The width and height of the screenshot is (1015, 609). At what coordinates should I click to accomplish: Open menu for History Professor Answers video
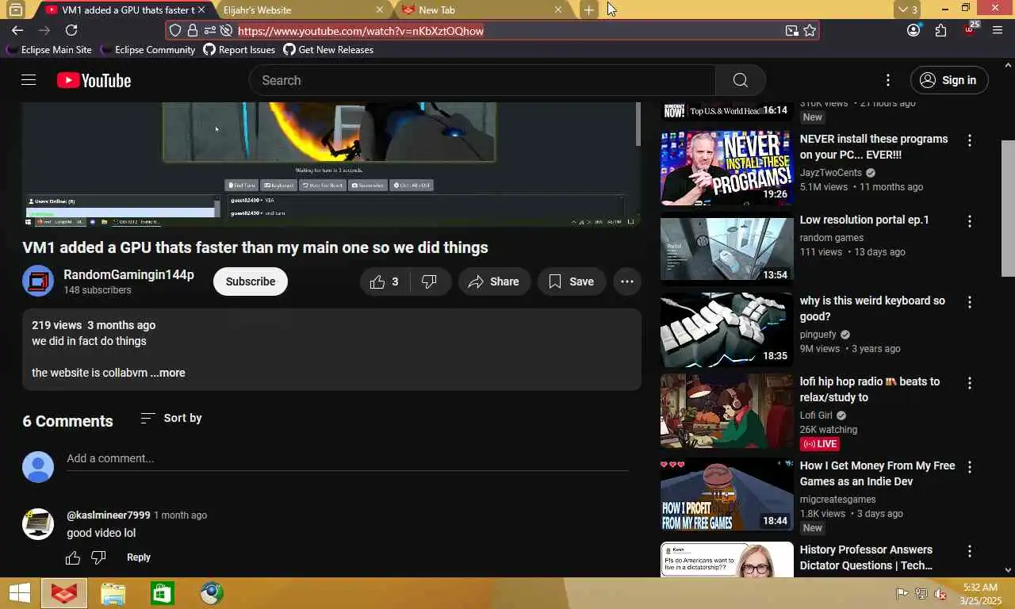(969, 551)
